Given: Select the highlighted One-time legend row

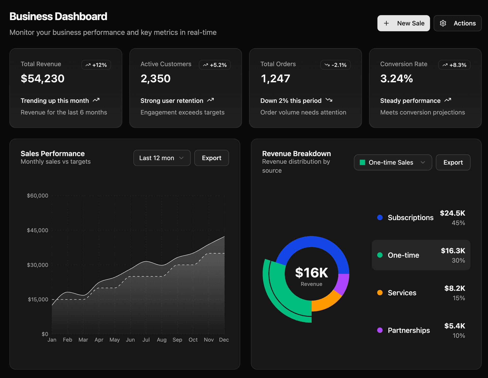Looking at the screenshot, I should point(421,255).
